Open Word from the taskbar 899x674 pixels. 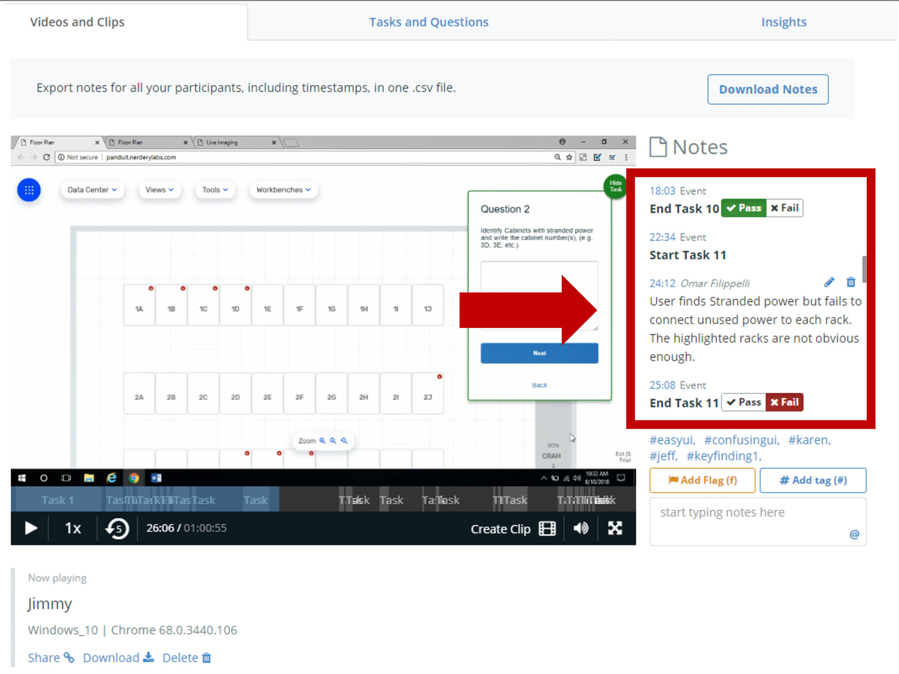pyautogui.click(x=156, y=478)
